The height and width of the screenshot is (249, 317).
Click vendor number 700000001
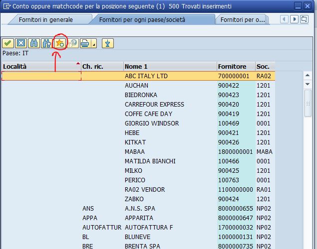tap(234, 76)
